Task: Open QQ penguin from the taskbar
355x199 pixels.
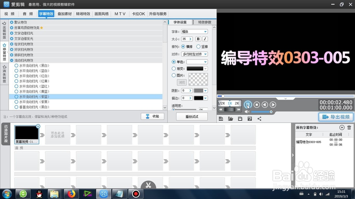Action: click(39, 194)
